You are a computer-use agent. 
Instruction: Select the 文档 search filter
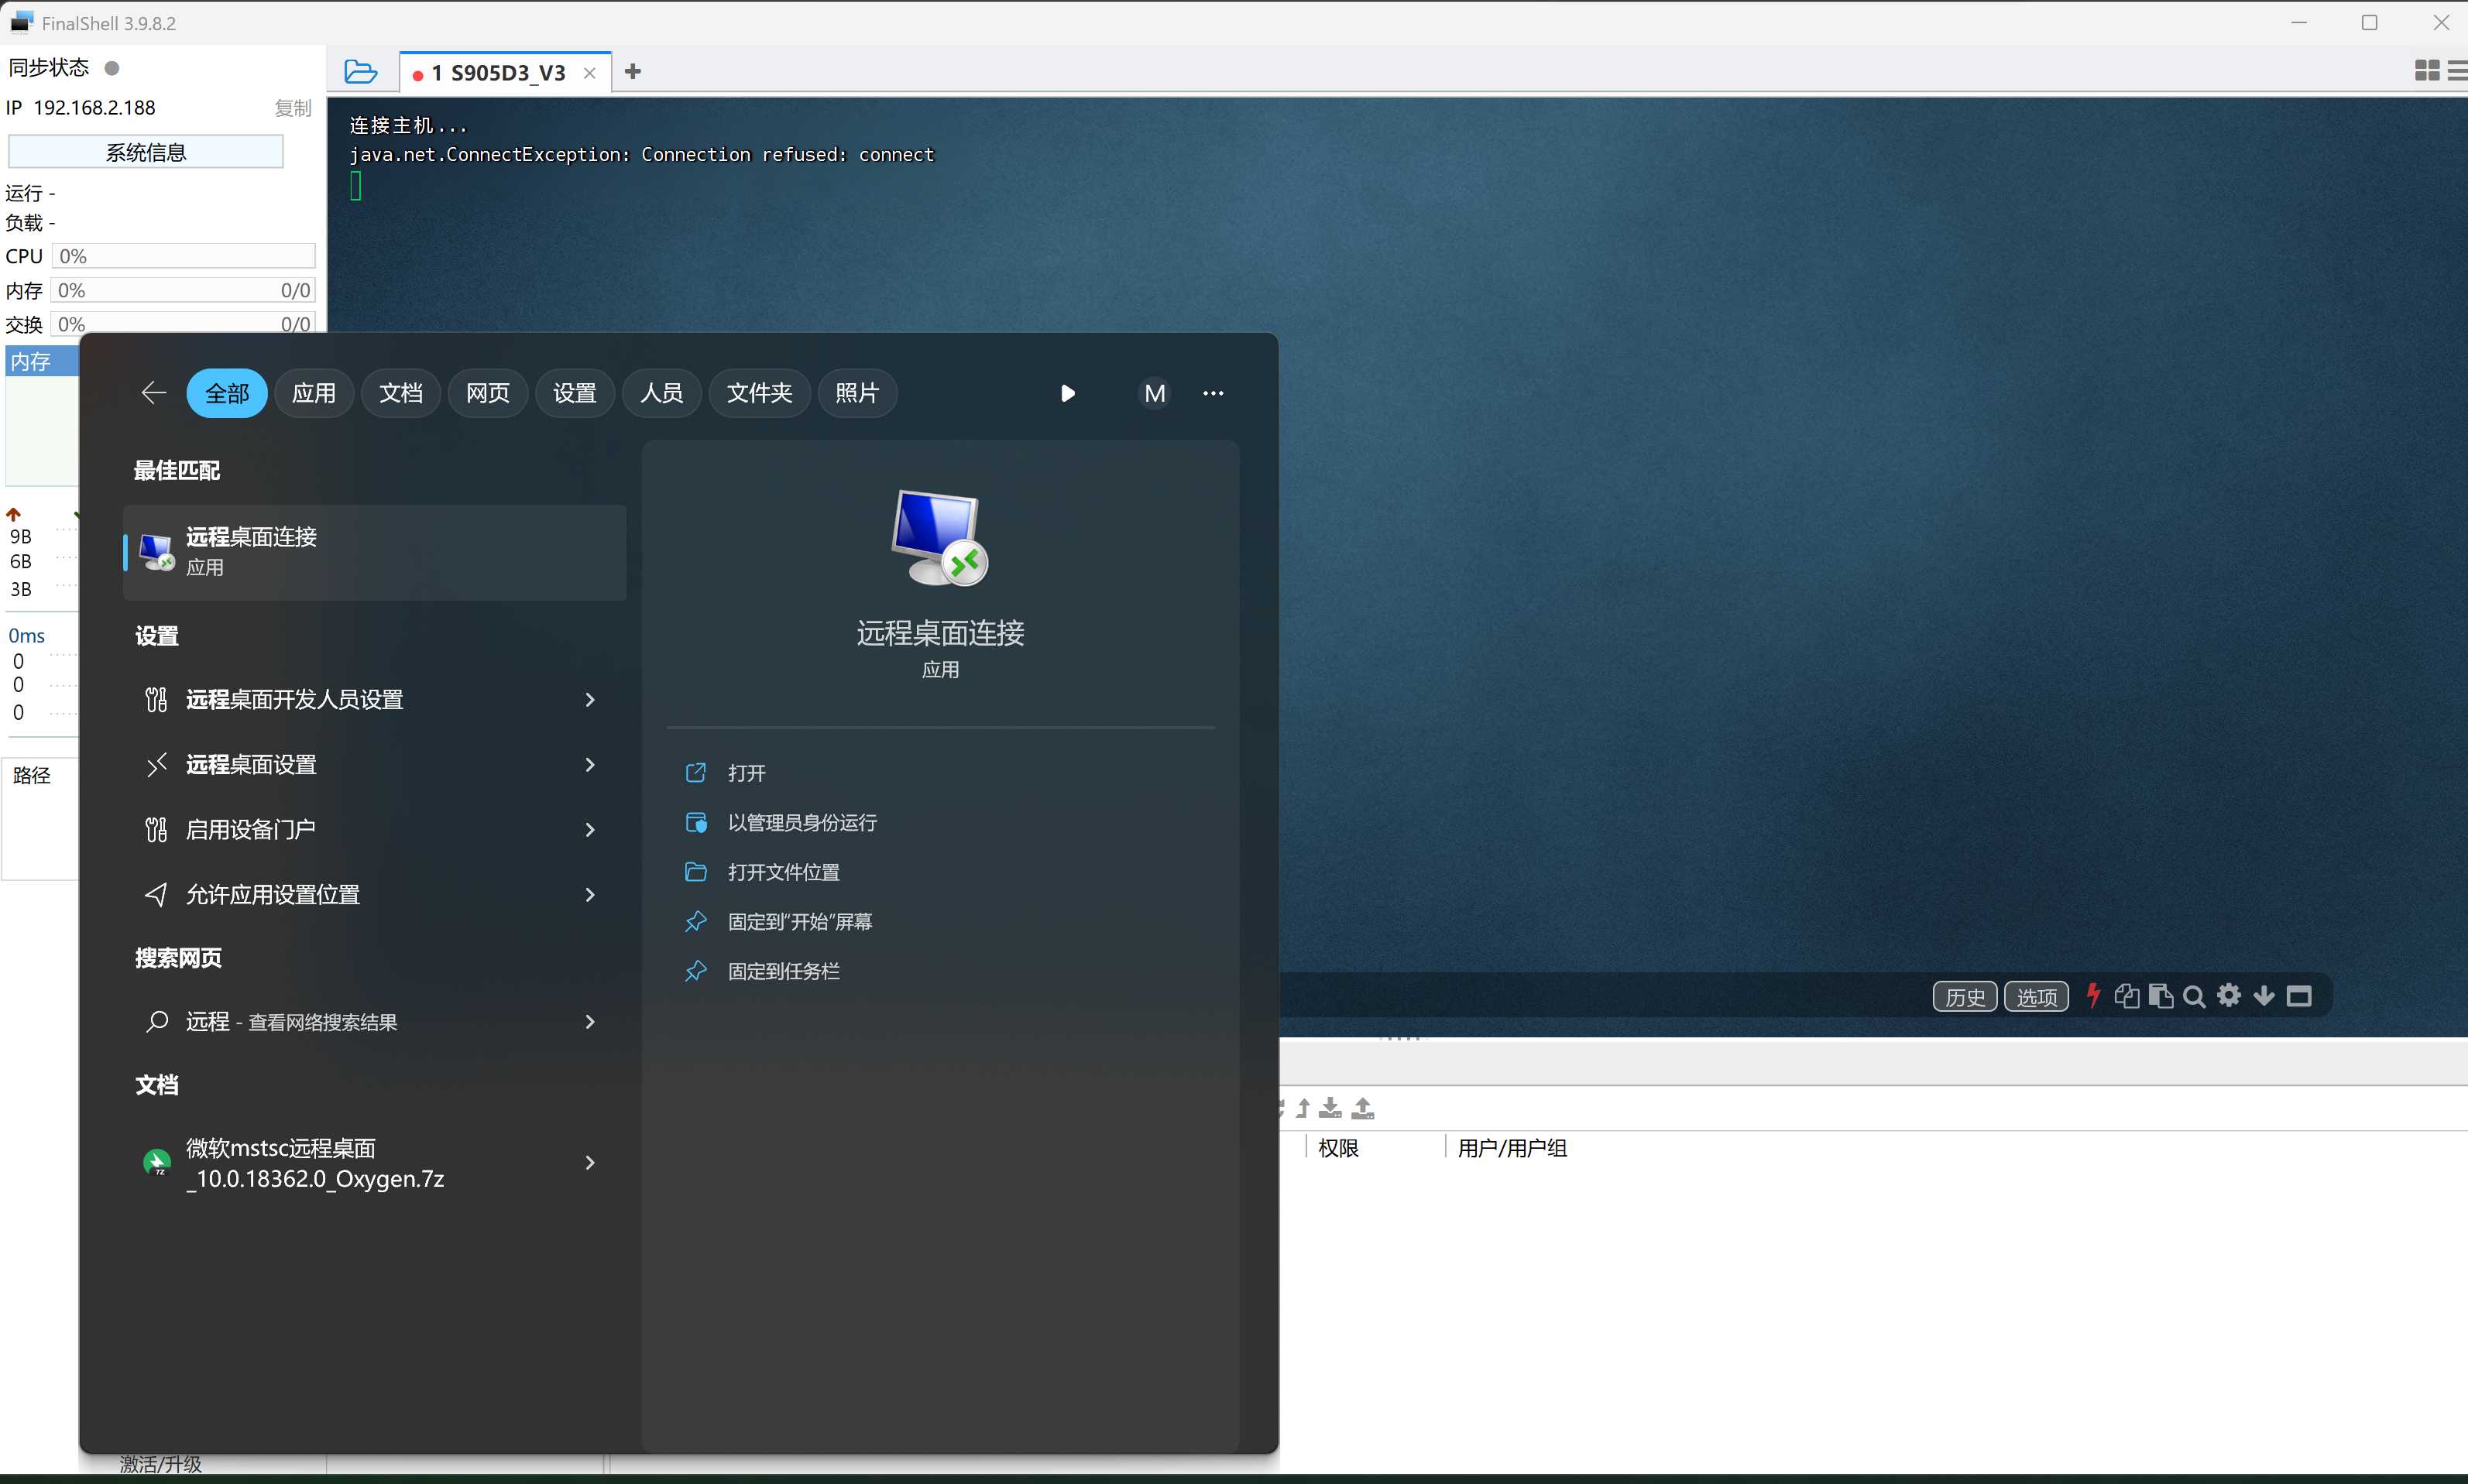pyautogui.click(x=401, y=393)
